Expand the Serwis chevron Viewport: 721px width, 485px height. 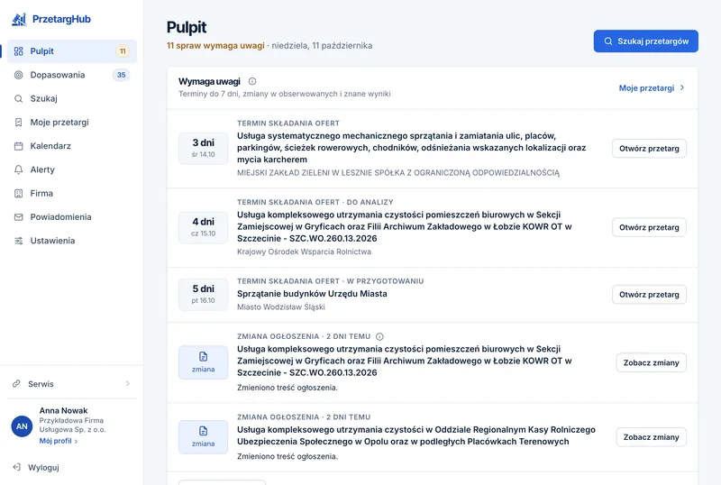[x=128, y=384]
